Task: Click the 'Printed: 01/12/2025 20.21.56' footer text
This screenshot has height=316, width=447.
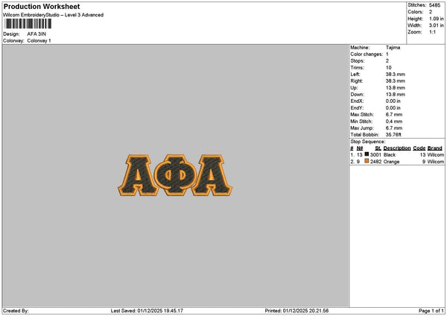Action: (297, 311)
